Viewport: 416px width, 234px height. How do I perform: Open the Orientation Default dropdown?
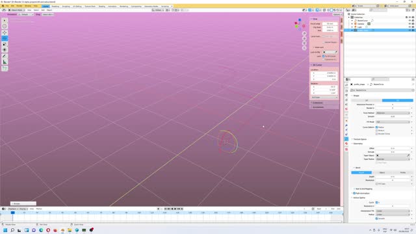(26, 14)
